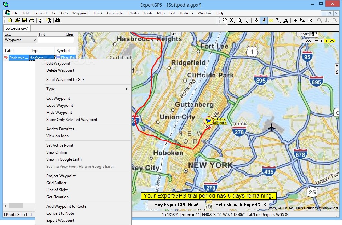Select the Measure ruler tool
This screenshot has width=342, height=225.
[x=278, y=21]
